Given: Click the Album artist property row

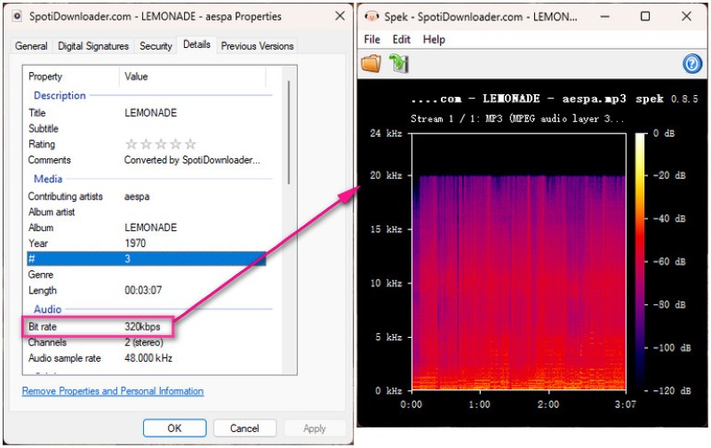Looking at the screenshot, I should [x=146, y=212].
